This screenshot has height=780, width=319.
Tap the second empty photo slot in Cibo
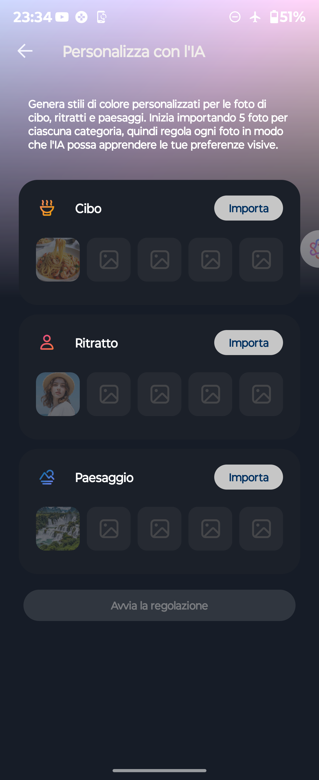click(x=159, y=259)
